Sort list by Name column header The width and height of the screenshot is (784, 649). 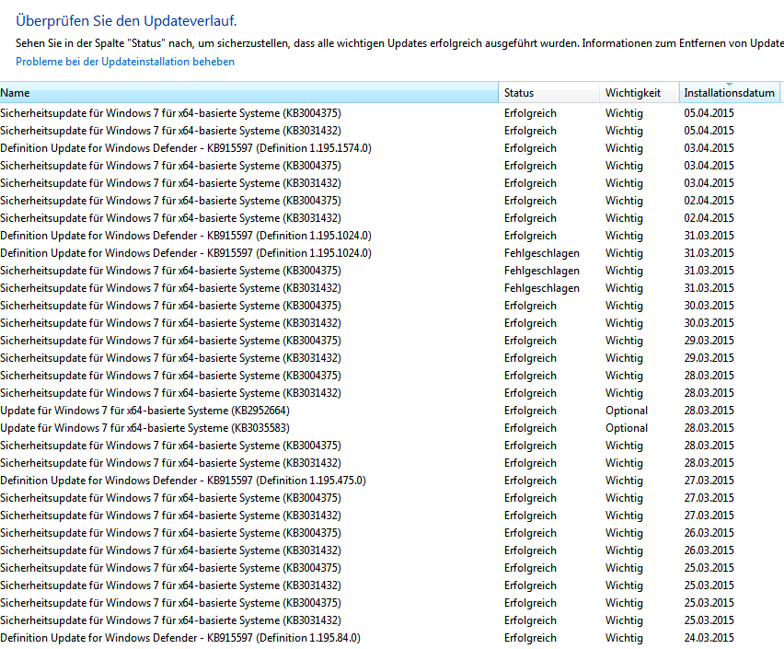pyautogui.click(x=249, y=93)
